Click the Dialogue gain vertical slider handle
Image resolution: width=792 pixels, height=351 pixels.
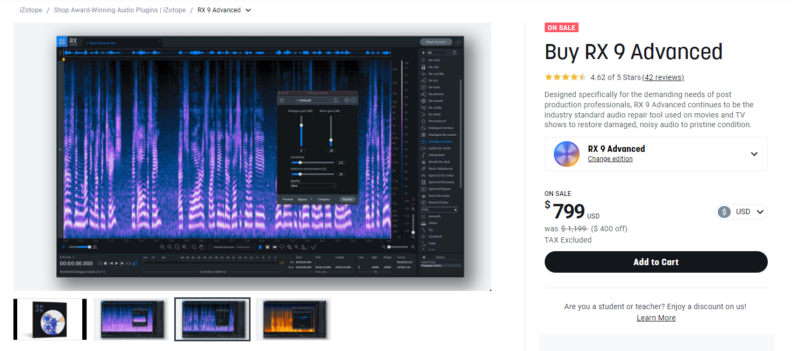(x=301, y=125)
